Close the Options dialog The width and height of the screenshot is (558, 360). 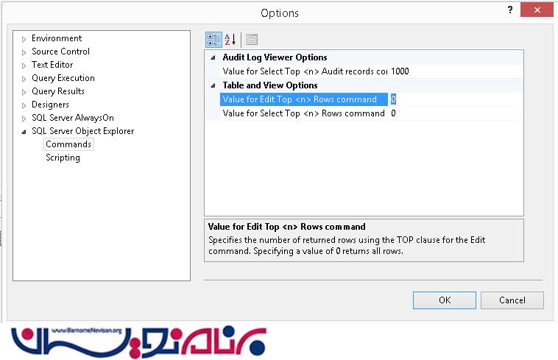(x=537, y=10)
